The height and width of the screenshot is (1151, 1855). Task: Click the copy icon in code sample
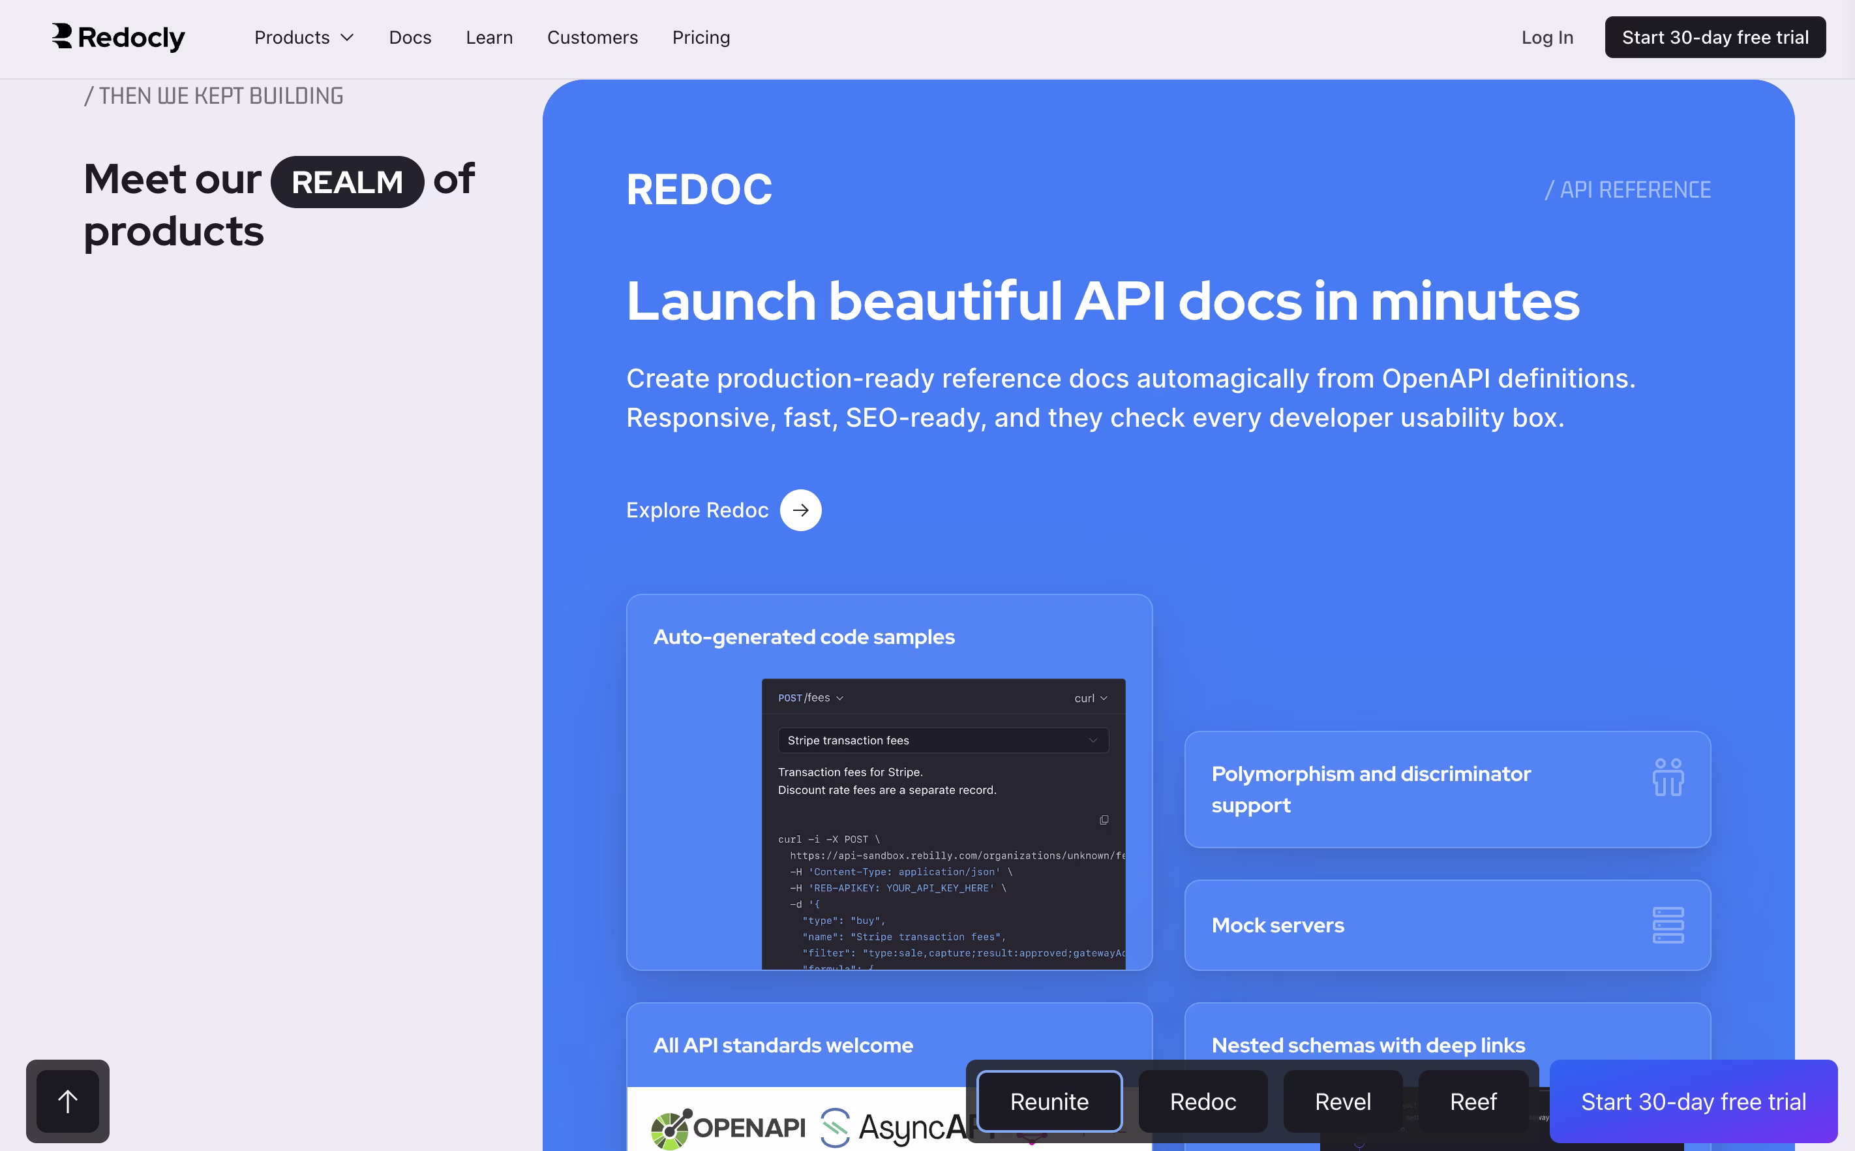[1103, 820]
